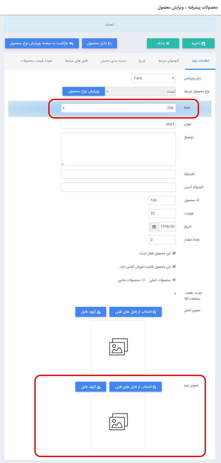
Task: Click the main image placeholder thumbnail
Action: [119, 347]
